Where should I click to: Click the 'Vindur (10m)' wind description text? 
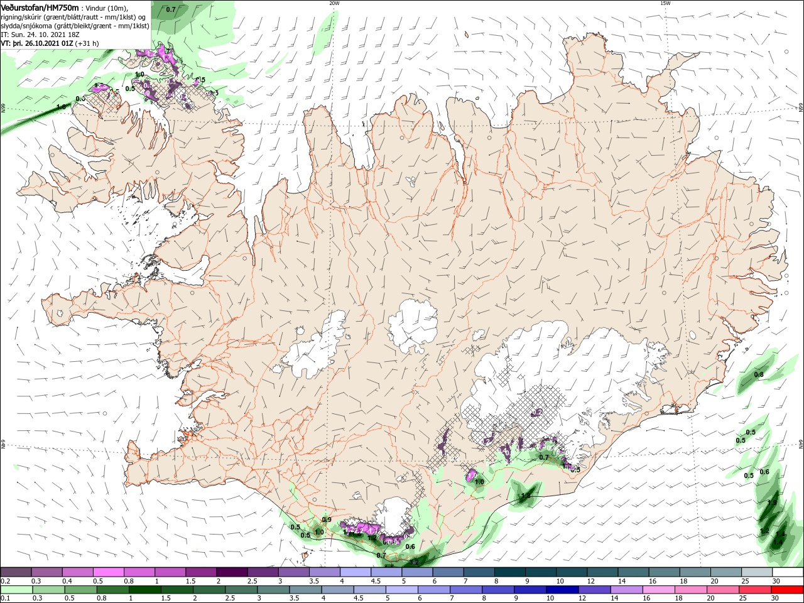[x=106, y=8]
